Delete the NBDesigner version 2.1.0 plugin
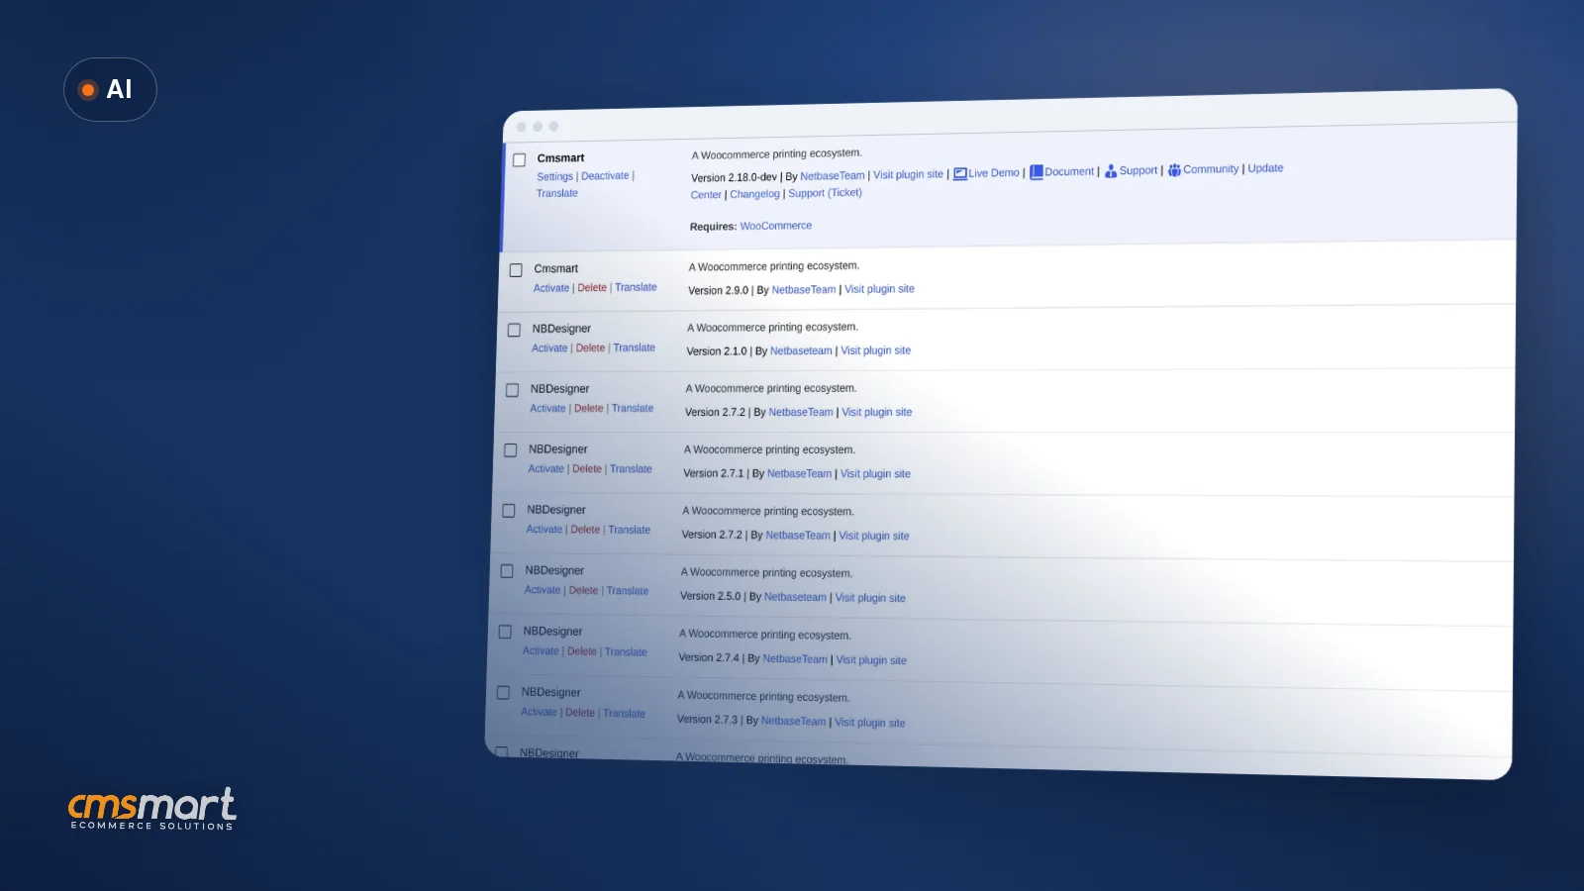The width and height of the screenshot is (1584, 891). pos(590,348)
